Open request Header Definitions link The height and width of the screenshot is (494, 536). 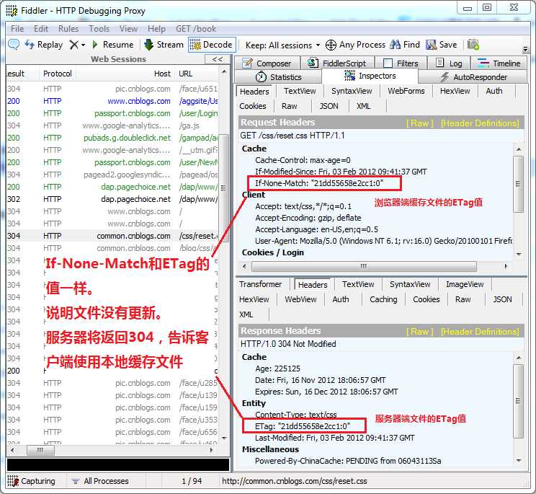point(480,123)
